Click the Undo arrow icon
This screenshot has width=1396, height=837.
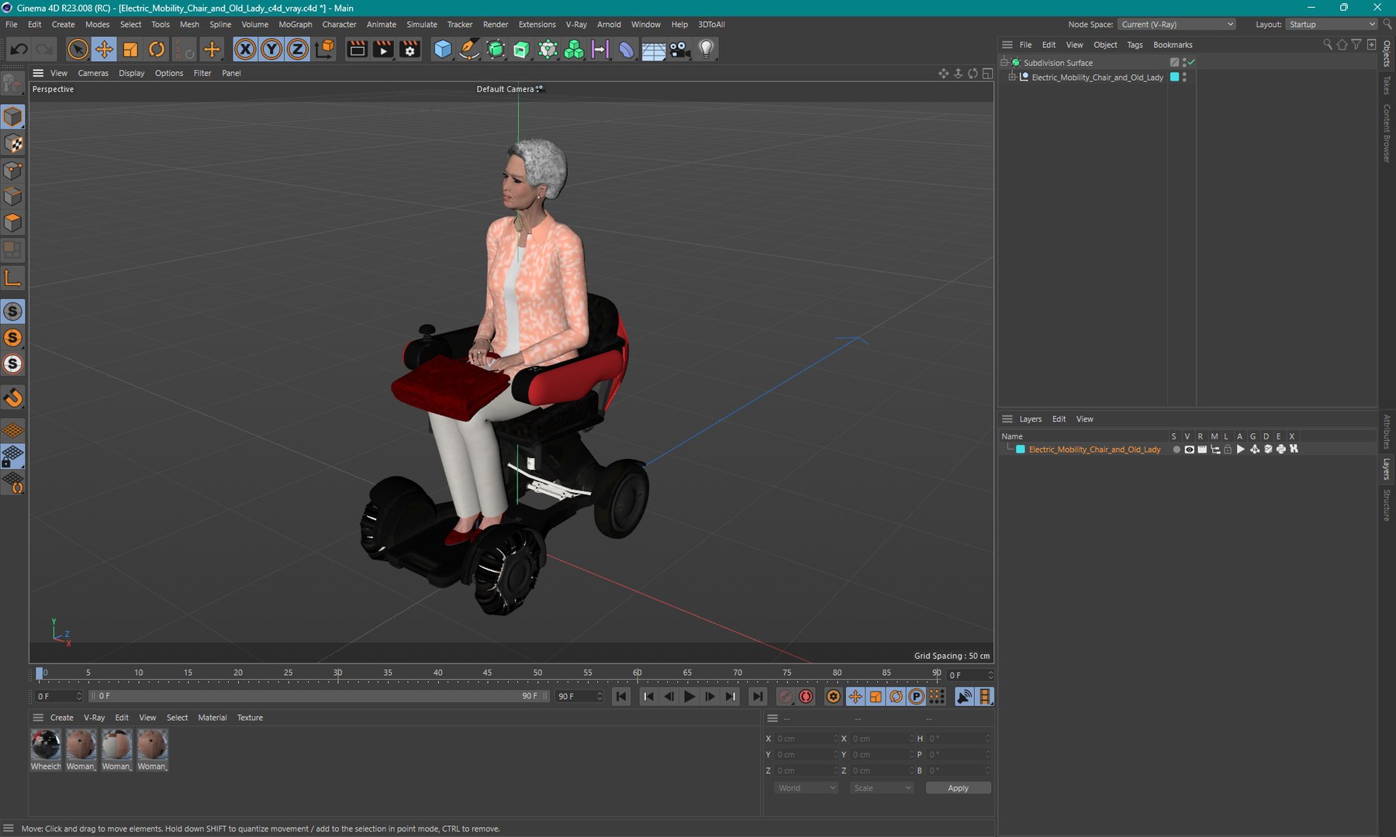(19, 50)
